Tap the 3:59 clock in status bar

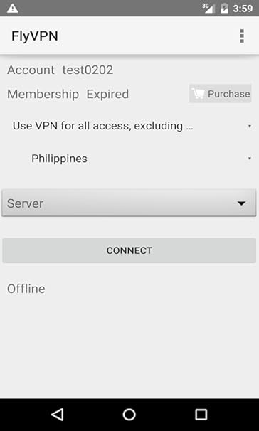pyautogui.click(x=243, y=9)
